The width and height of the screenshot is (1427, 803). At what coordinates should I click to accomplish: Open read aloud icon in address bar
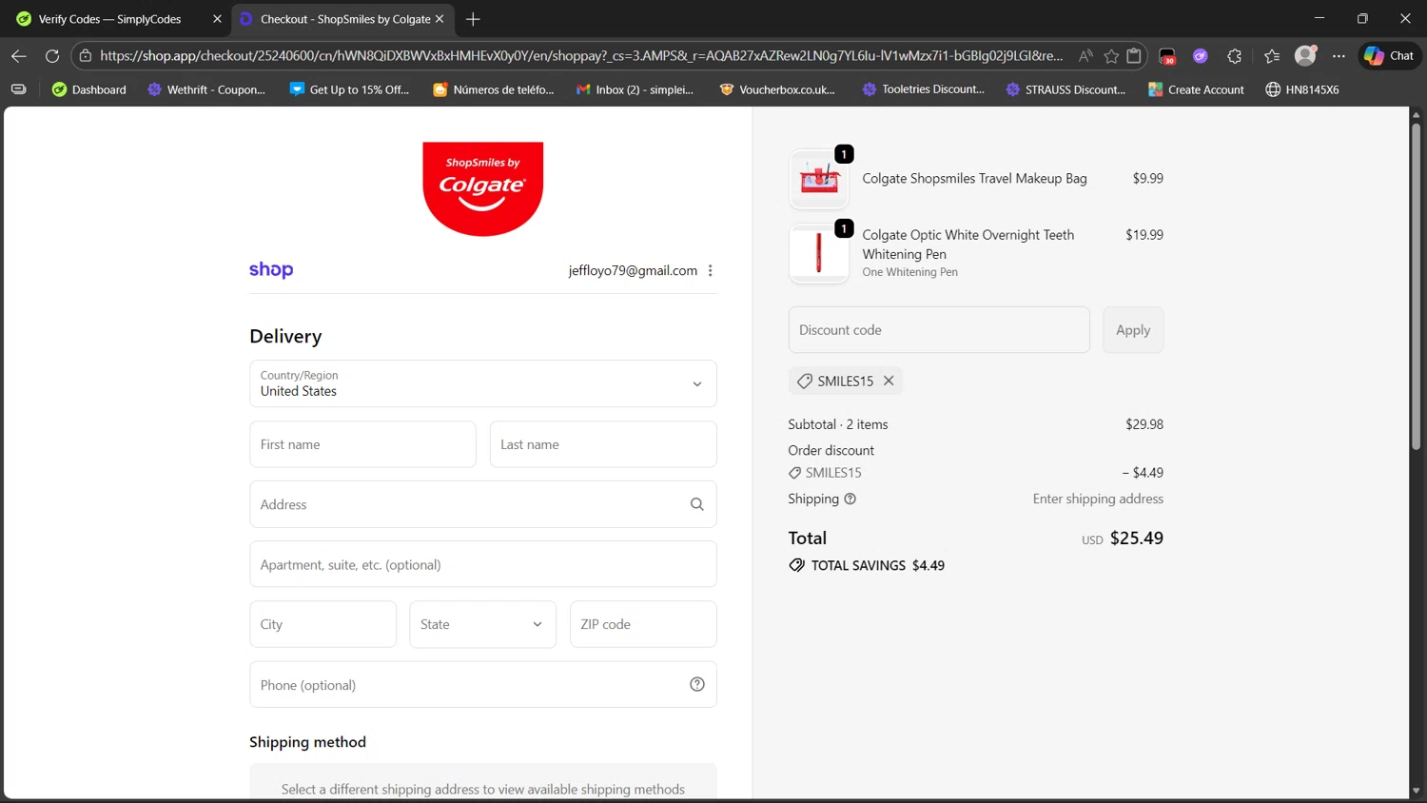coord(1085,56)
